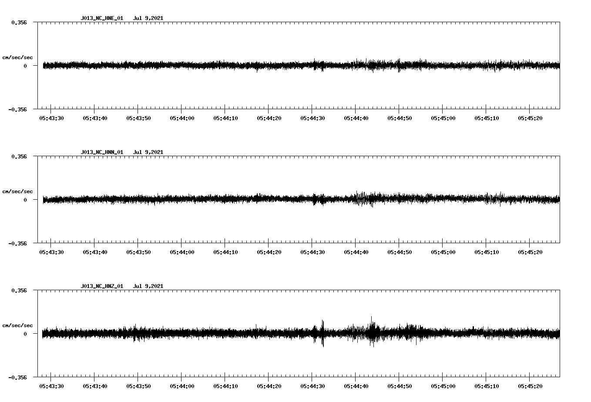Click the cm/sec/sec unit label of HNE plot
This screenshot has height=402, width=591.
[x=17, y=57]
